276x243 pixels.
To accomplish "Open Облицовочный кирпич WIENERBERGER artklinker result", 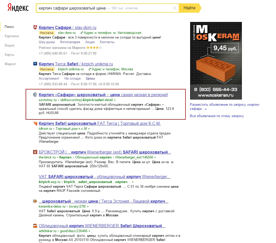I will [102, 226].
